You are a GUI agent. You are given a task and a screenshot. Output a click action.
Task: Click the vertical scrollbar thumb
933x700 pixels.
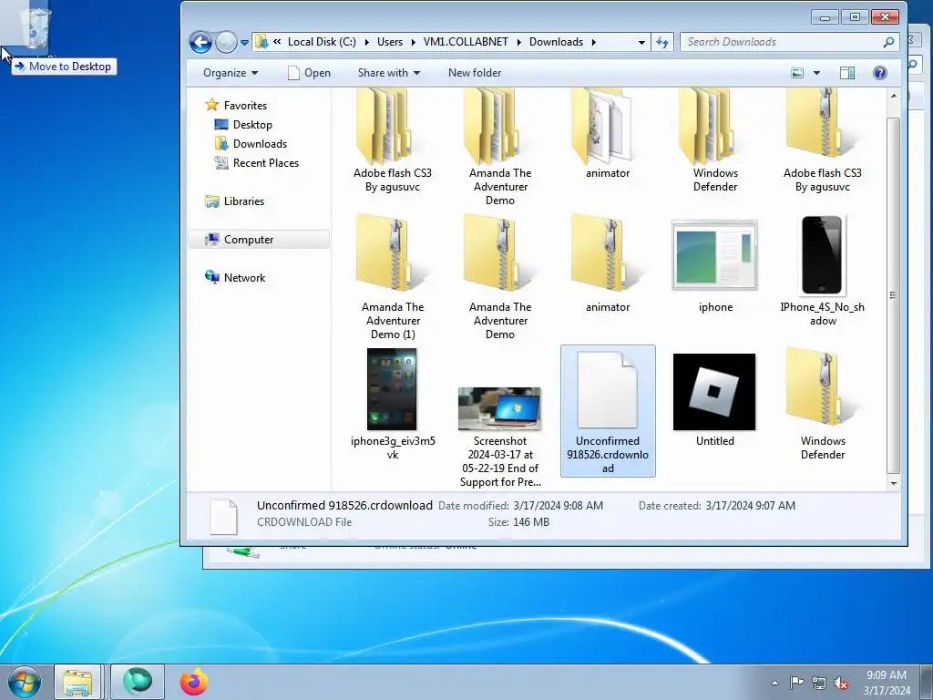coord(893,295)
